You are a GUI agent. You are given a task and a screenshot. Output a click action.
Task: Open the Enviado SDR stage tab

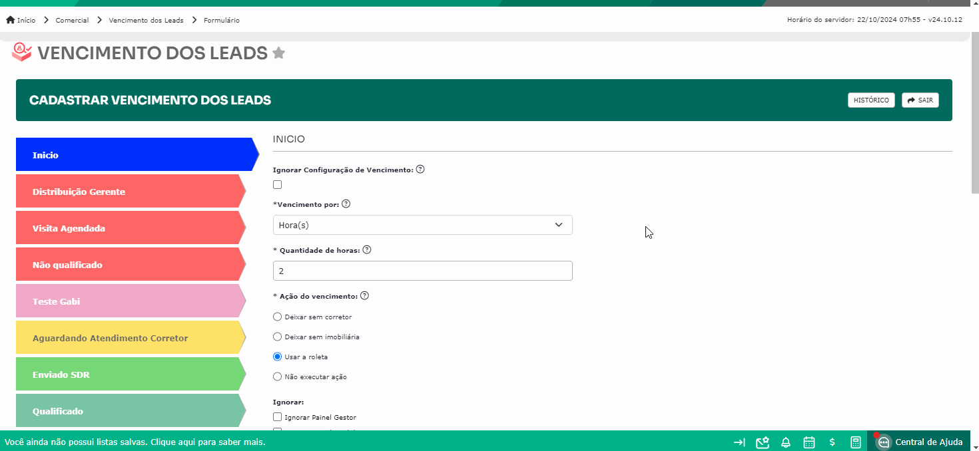point(131,375)
